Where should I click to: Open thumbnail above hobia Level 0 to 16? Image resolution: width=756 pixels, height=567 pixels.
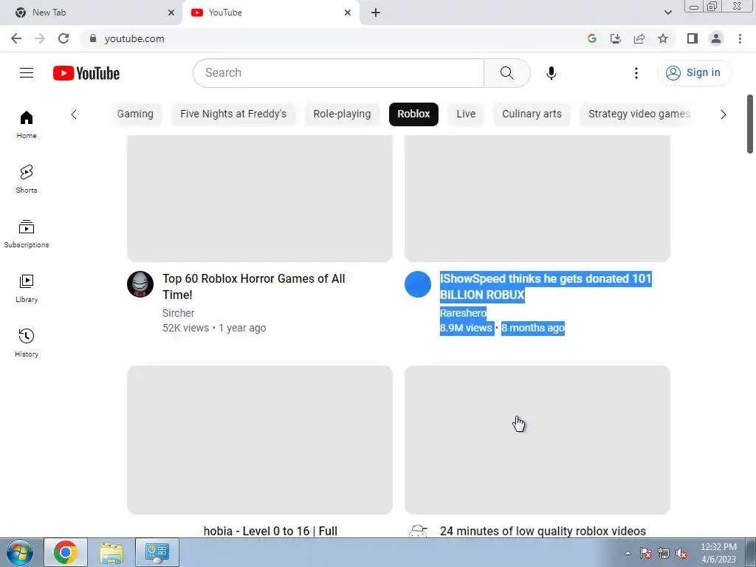click(x=260, y=440)
